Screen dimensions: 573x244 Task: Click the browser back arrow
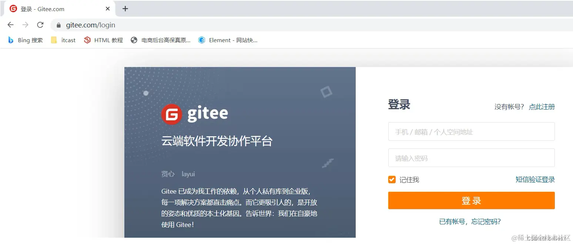10,25
